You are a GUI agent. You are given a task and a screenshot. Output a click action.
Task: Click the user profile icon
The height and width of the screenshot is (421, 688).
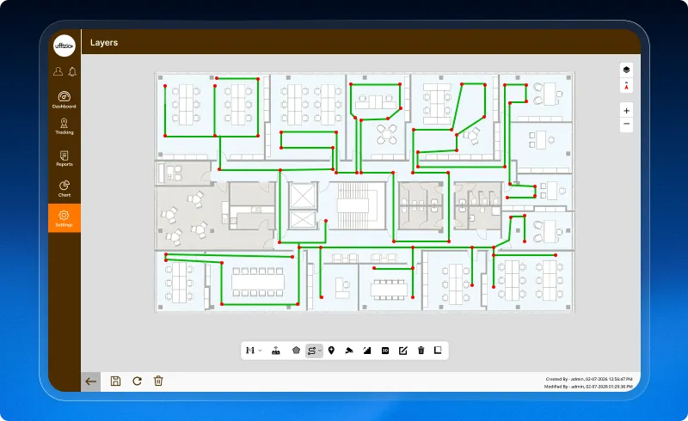58,71
